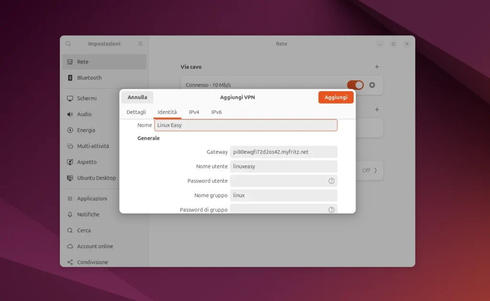Toggle the wired connection switch off
Screen dimensions: 490x301
tap(355, 84)
